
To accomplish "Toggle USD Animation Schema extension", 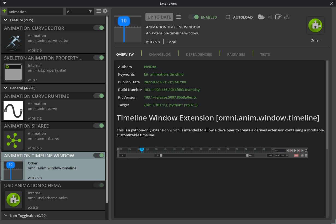I will point(98,185).
